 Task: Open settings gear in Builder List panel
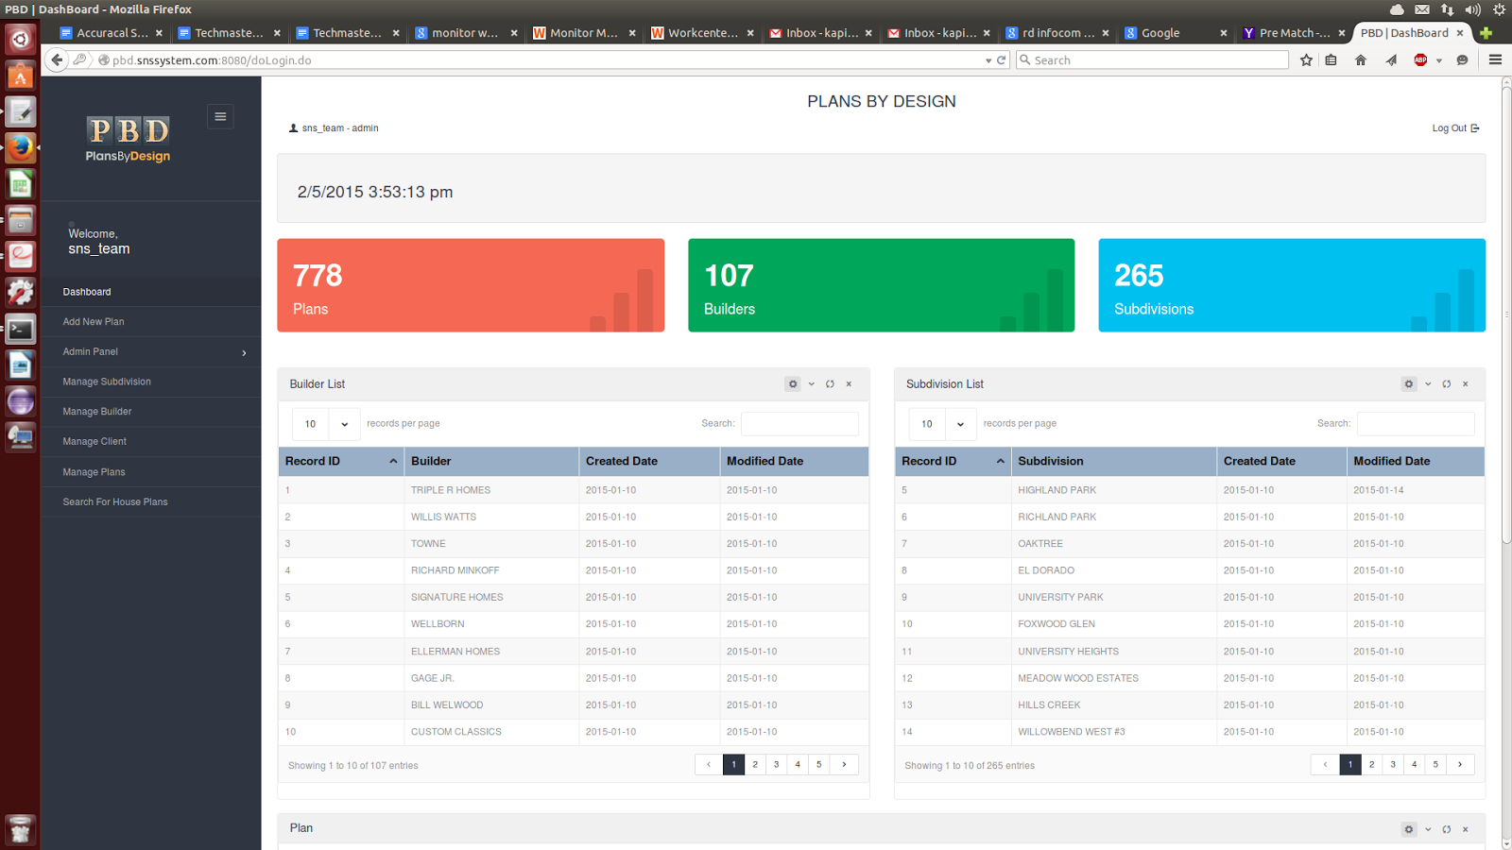(793, 384)
